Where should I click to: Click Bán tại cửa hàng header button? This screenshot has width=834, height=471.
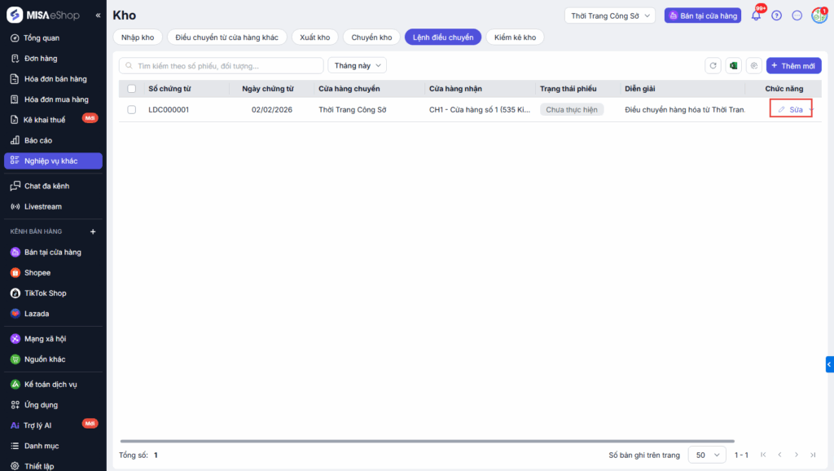(x=703, y=15)
